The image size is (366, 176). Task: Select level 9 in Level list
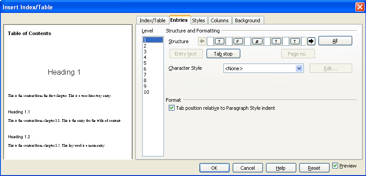pos(153,86)
